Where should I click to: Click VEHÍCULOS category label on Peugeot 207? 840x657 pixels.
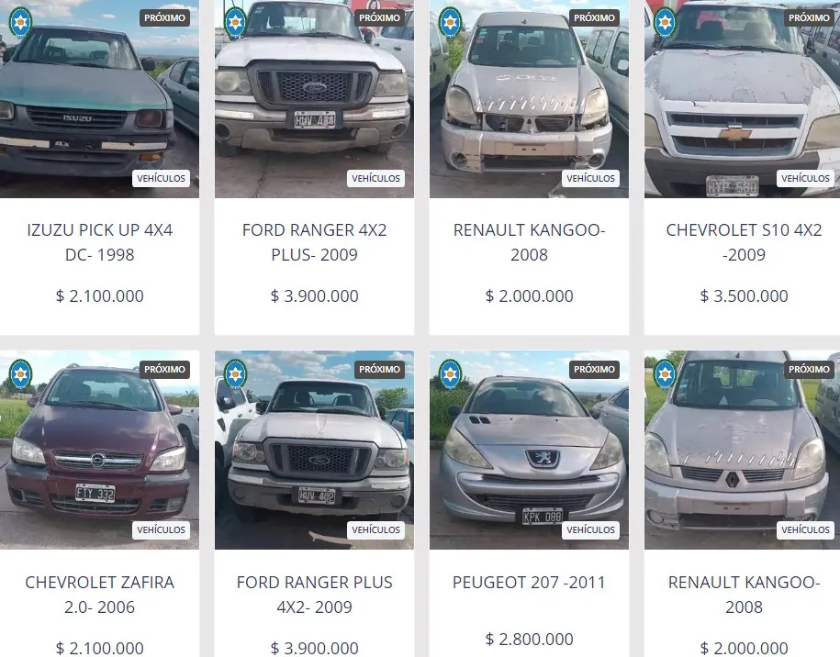click(590, 529)
